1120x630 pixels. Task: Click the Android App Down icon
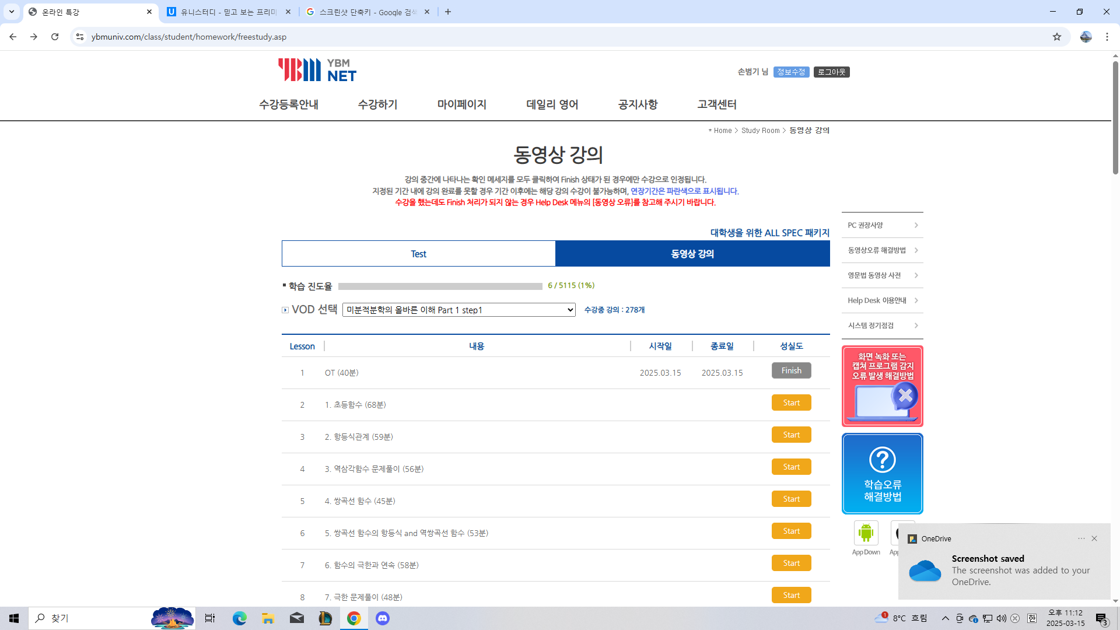click(866, 533)
